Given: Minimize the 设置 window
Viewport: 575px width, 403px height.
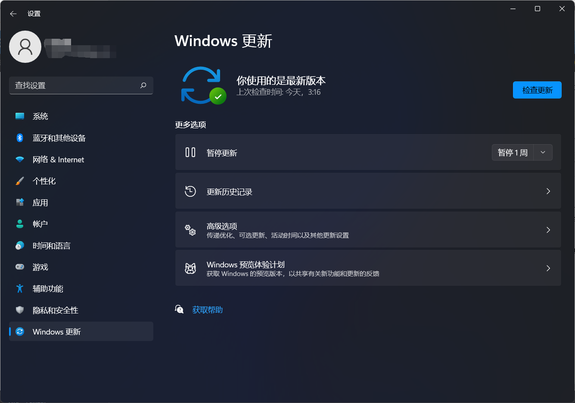Looking at the screenshot, I should click(x=513, y=9).
